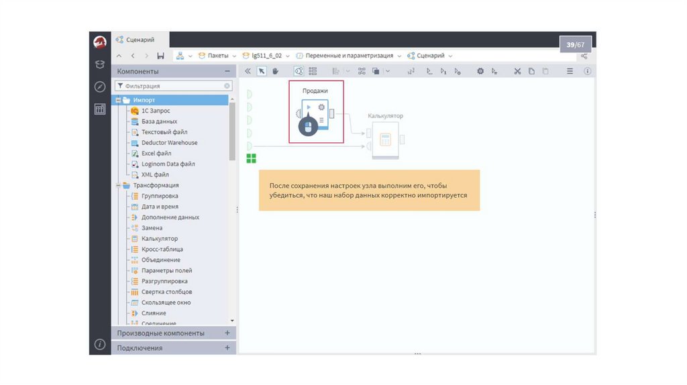Image resolution: width=687 pixels, height=385 pixels.
Task: Open the info icon at sidebar bottom
Action: click(x=100, y=344)
